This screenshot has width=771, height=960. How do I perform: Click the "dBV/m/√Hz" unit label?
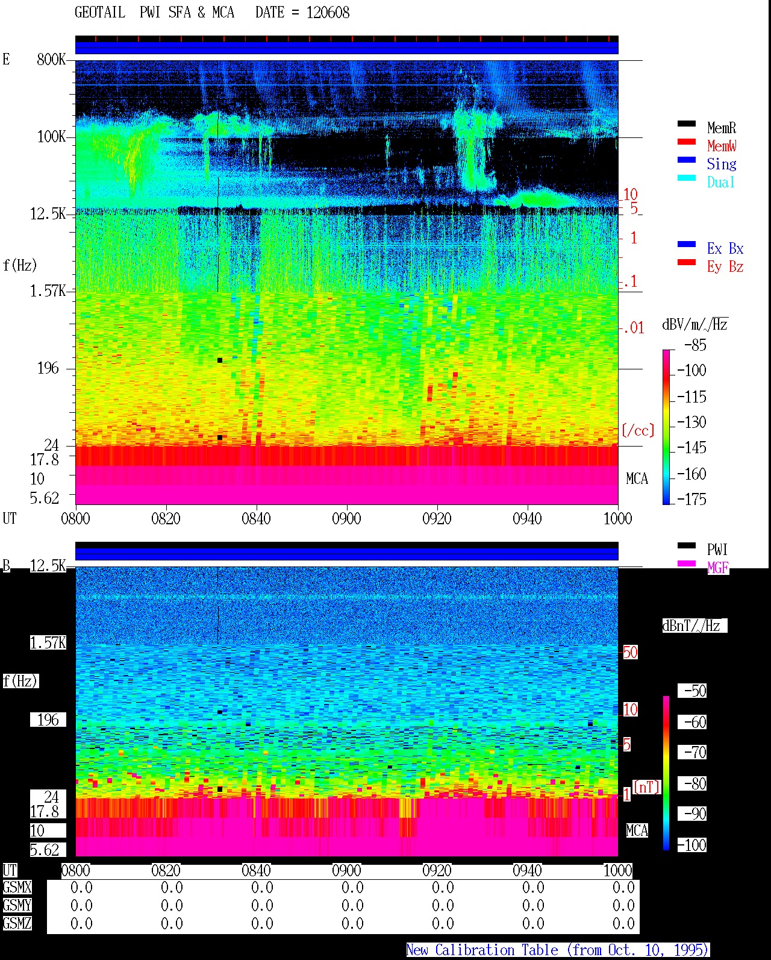[695, 324]
